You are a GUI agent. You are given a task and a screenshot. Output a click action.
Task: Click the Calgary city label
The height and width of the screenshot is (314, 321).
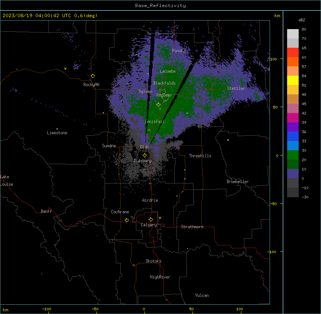(149, 225)
